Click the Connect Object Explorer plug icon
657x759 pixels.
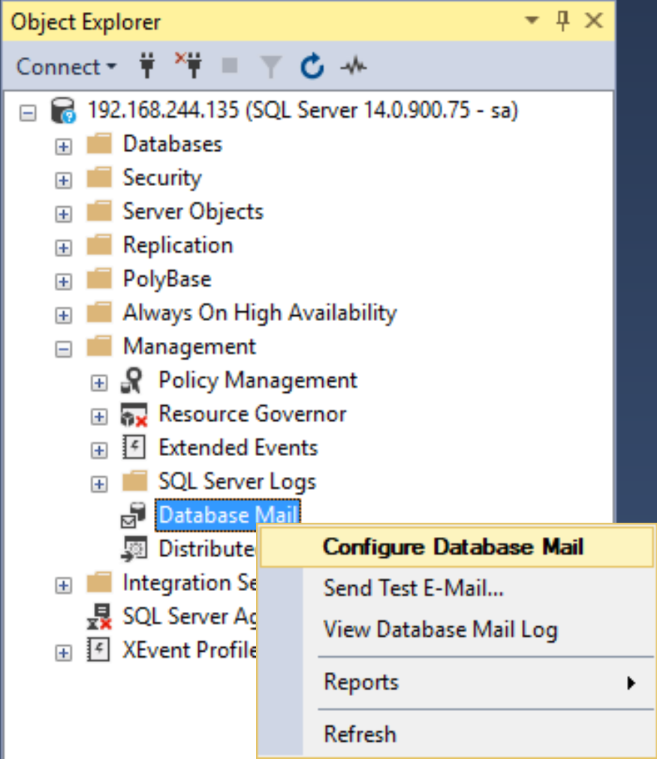pyautogui.click(x=147, y=65)
